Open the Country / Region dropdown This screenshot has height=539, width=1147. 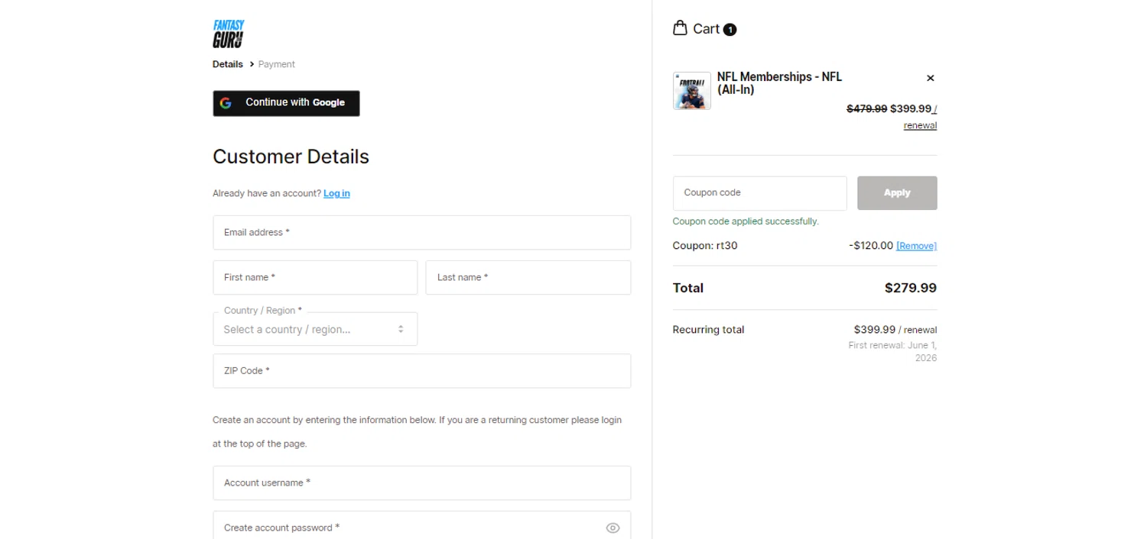coord(314,329)
